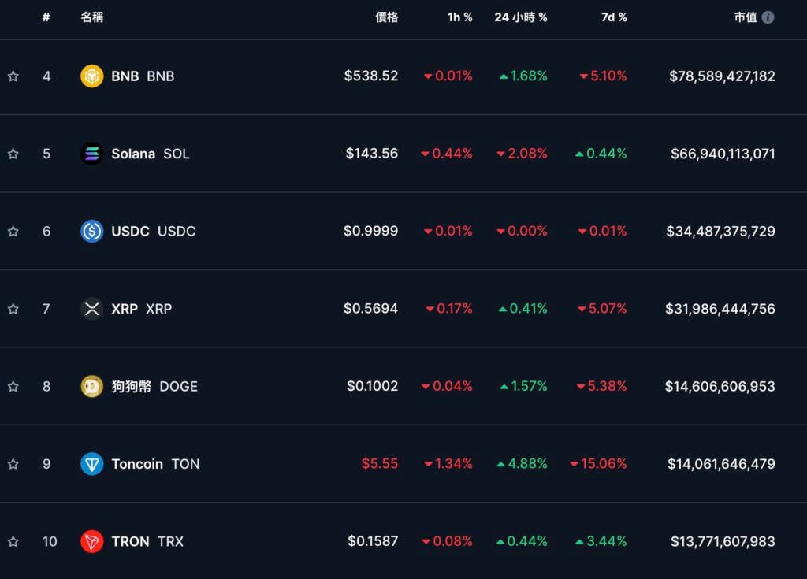Open the 狗狗幣 DOGE name link
This screenshot has width=807, height=579.
(154, 386)
